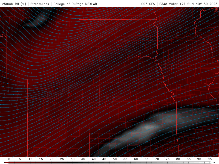
Task: Click the 95 label on color scale
Action: 210,159
